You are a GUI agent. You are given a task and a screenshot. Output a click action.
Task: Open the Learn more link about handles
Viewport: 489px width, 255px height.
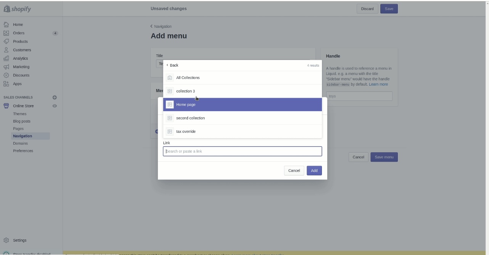pos(378,84)
